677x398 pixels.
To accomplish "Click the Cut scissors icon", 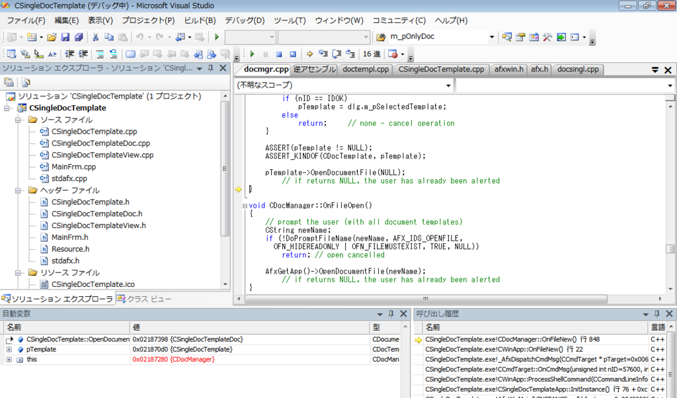I will pyautogui.click(x=95, y=37).
